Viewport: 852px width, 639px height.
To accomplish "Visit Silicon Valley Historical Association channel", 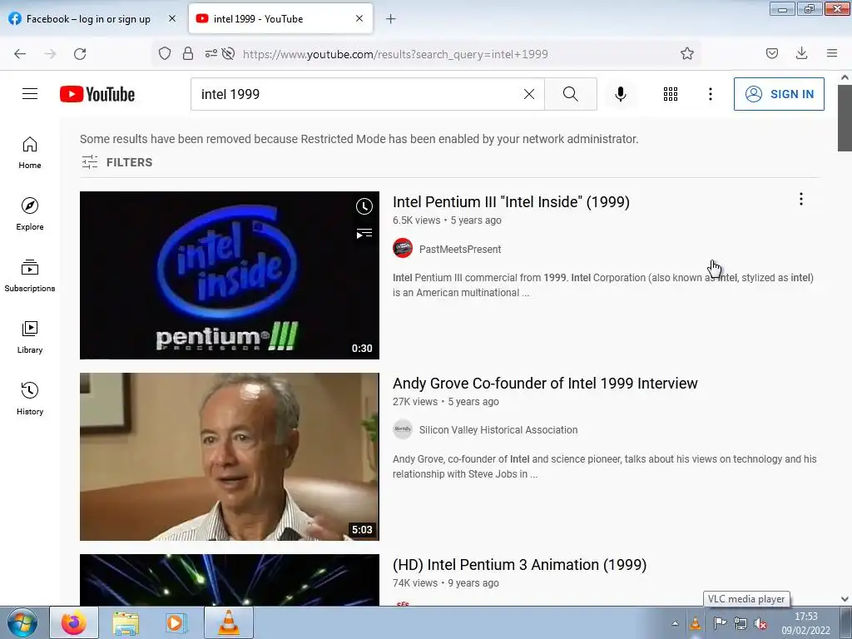I will tap(498, 430).
